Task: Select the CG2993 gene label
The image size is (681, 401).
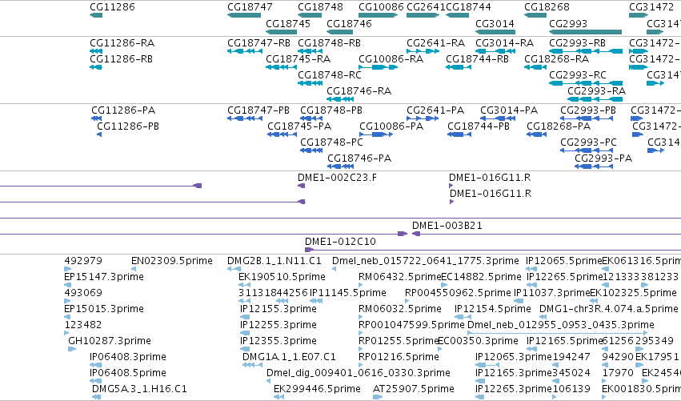Action: pos(568,23)
